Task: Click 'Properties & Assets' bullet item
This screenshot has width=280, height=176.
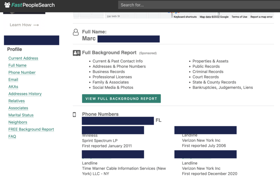Action: [x=210, y=61]
